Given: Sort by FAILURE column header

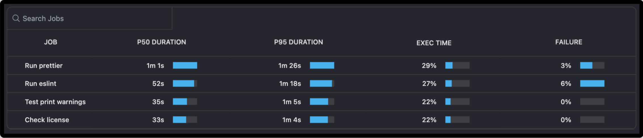Looking at the screenshot, I should tap(568, 42).
